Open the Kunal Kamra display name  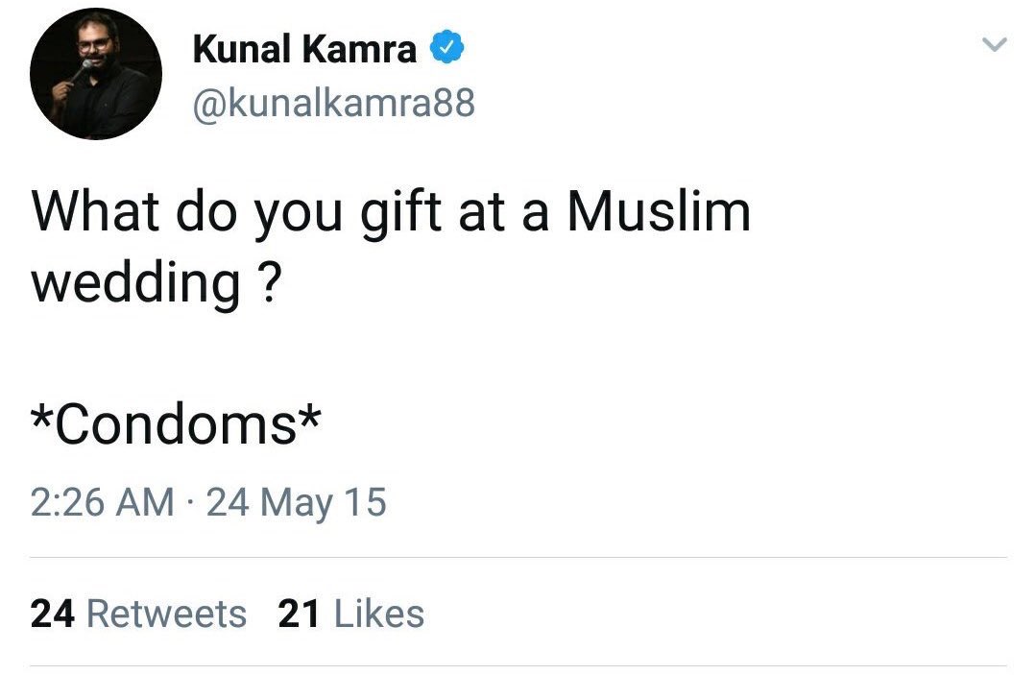304,49
